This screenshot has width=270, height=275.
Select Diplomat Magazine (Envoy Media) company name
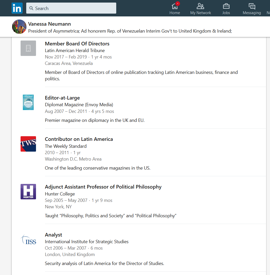(x=79, y=105)
